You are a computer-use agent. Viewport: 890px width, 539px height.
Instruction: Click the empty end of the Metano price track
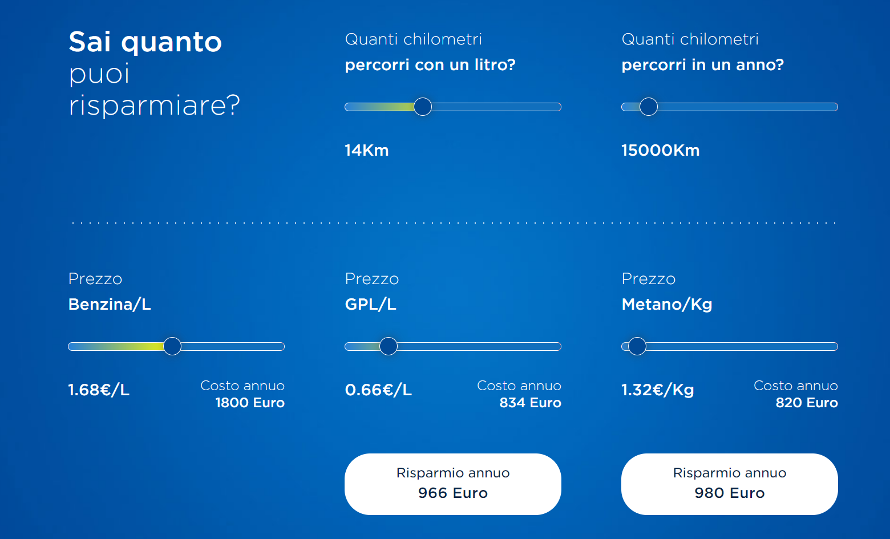(742, 346)
